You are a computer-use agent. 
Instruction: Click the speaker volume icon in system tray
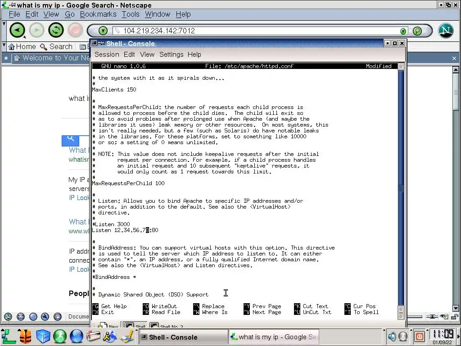tap(392, 336)
